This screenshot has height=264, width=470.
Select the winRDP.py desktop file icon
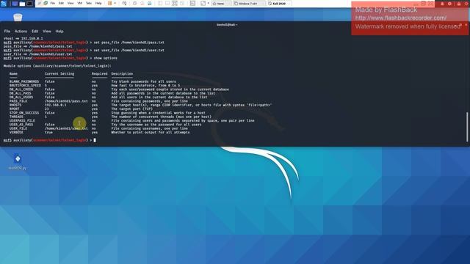(x=18, y=161)
